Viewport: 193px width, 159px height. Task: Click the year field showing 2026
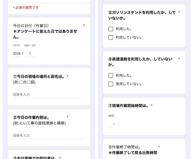click(17, 54)
